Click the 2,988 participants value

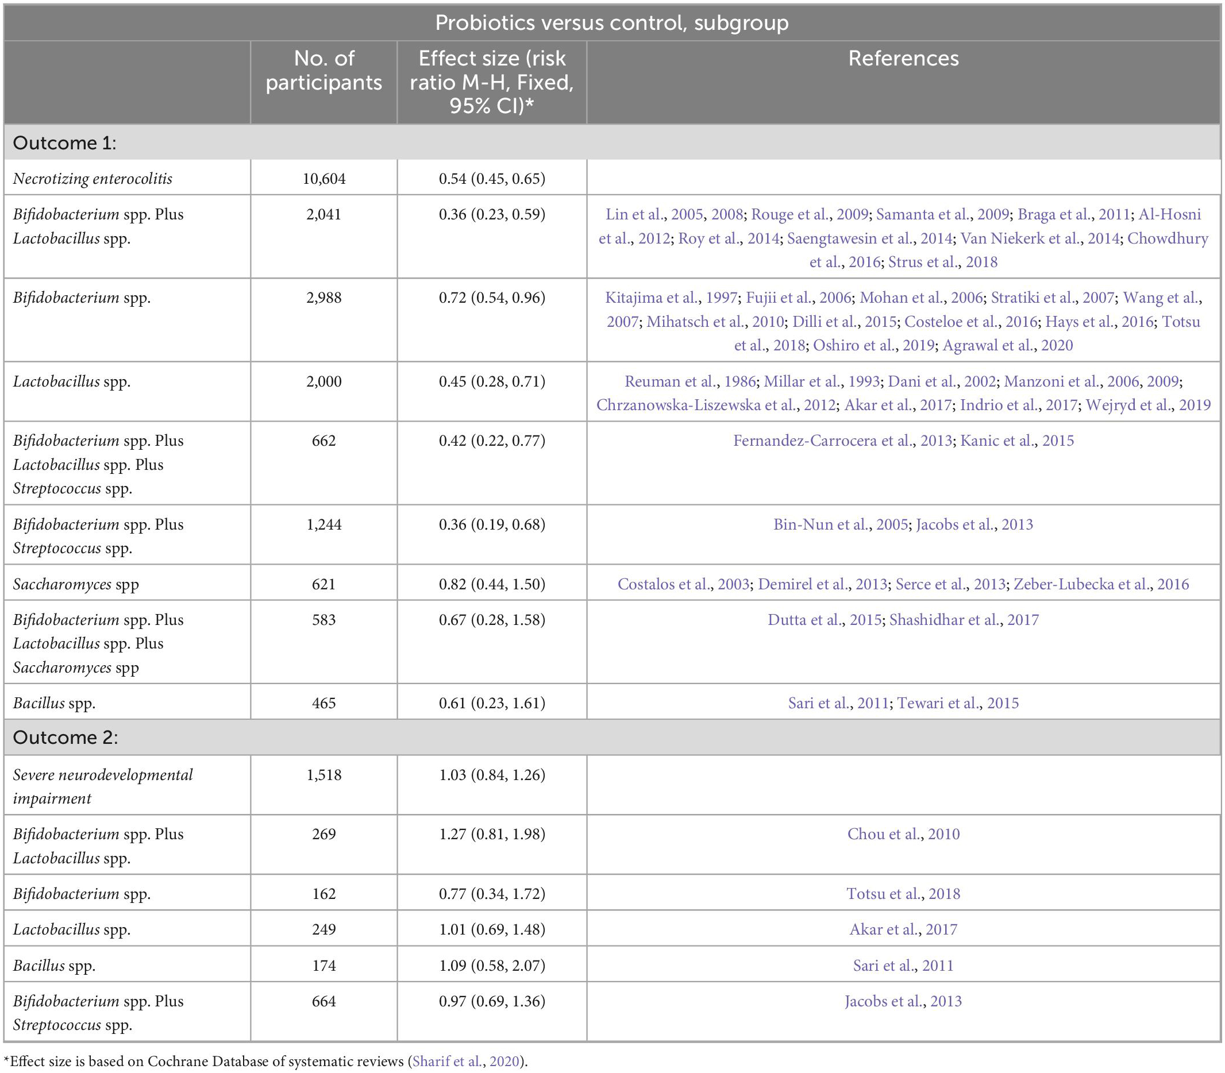(324, 298)
